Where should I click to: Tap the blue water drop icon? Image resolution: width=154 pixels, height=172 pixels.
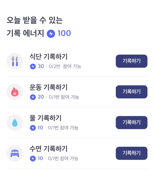point(15,123)
